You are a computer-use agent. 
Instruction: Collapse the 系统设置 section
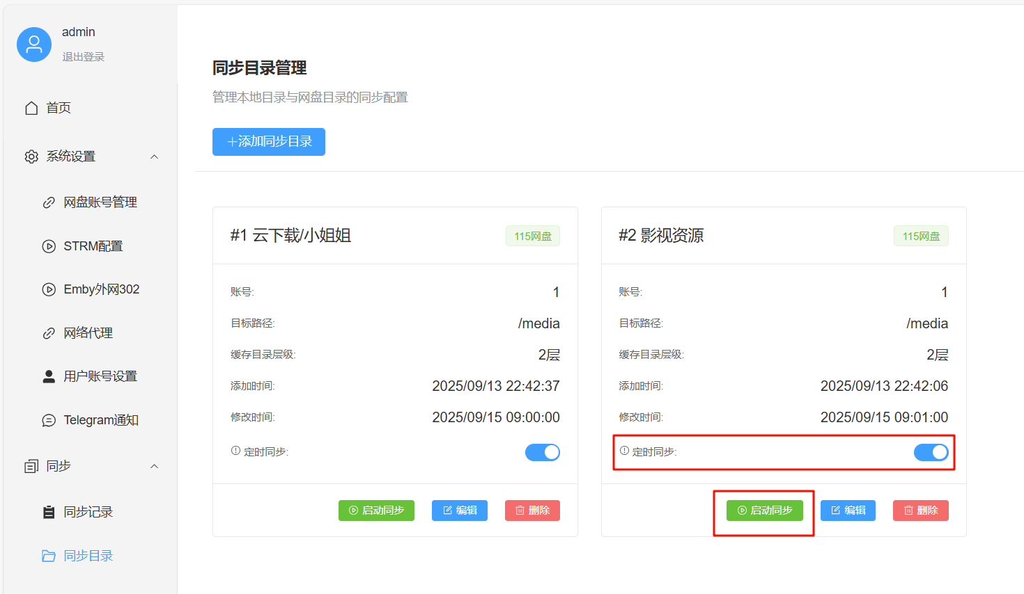[x=155, y=156]
